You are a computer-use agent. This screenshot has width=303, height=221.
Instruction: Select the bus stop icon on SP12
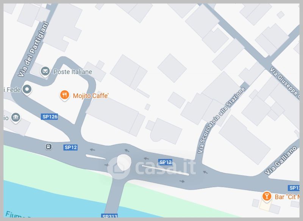click(48, 147)
